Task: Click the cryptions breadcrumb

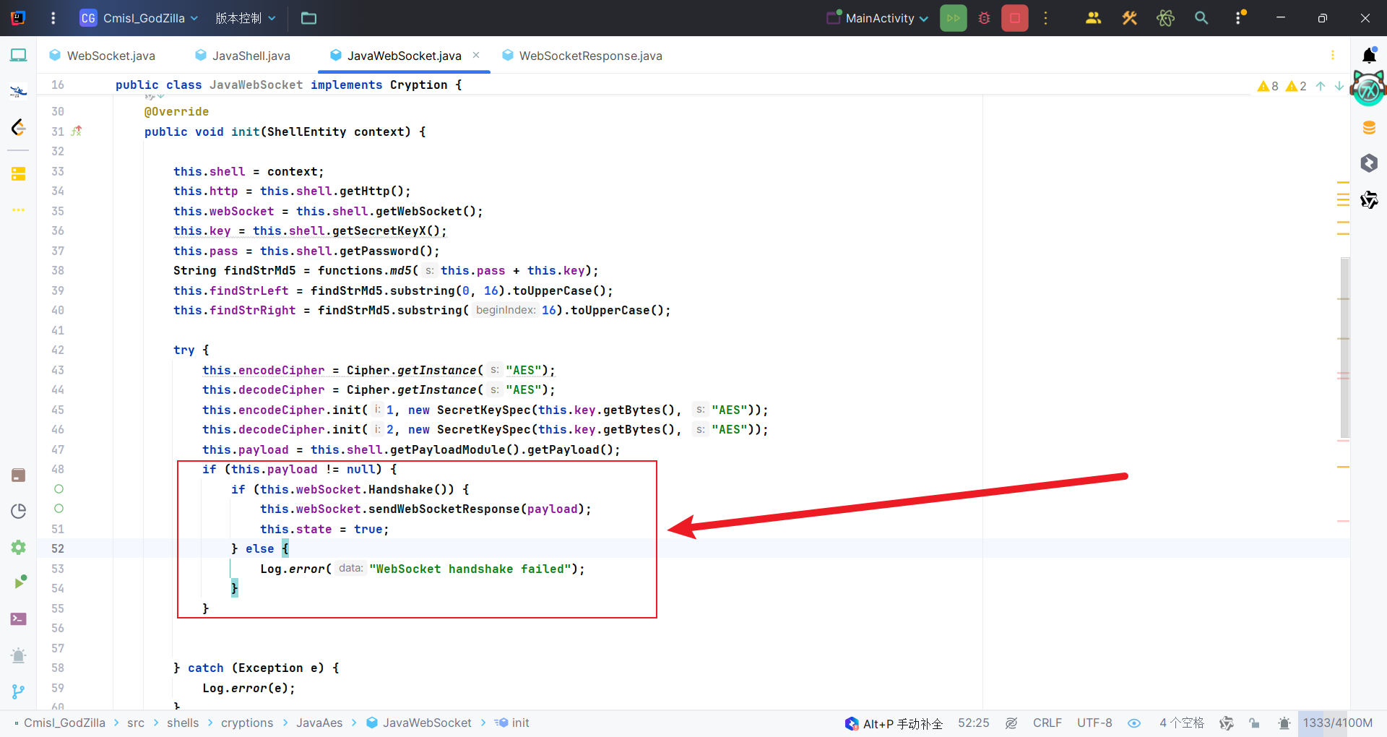Action: click(x=247, y=723)
